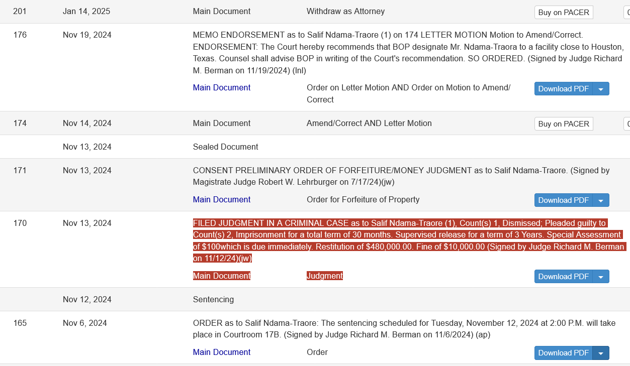
Task: Buy Amend/Correct Letter Motion on PACER
Action: (564, 124)
